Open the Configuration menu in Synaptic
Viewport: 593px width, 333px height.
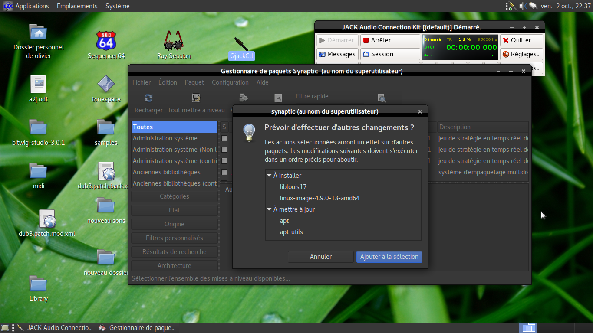[x=230, y=82]
